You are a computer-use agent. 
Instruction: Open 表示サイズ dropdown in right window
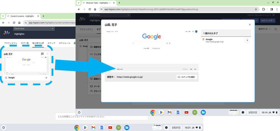(264, 29)
